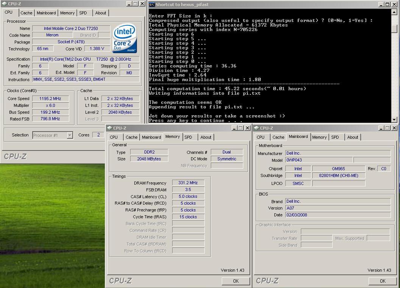
Task: Minimize the top-left CPU-Z window
Action: click(129, 3)
